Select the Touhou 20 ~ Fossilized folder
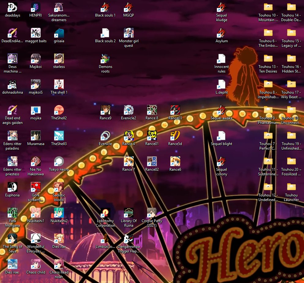 (x=291, y=161)
